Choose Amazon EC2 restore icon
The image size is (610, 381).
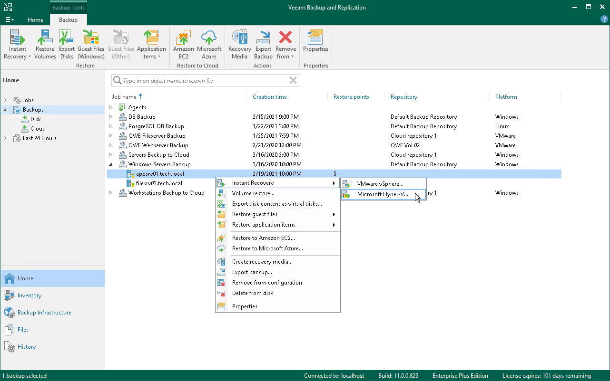point(184,45)
